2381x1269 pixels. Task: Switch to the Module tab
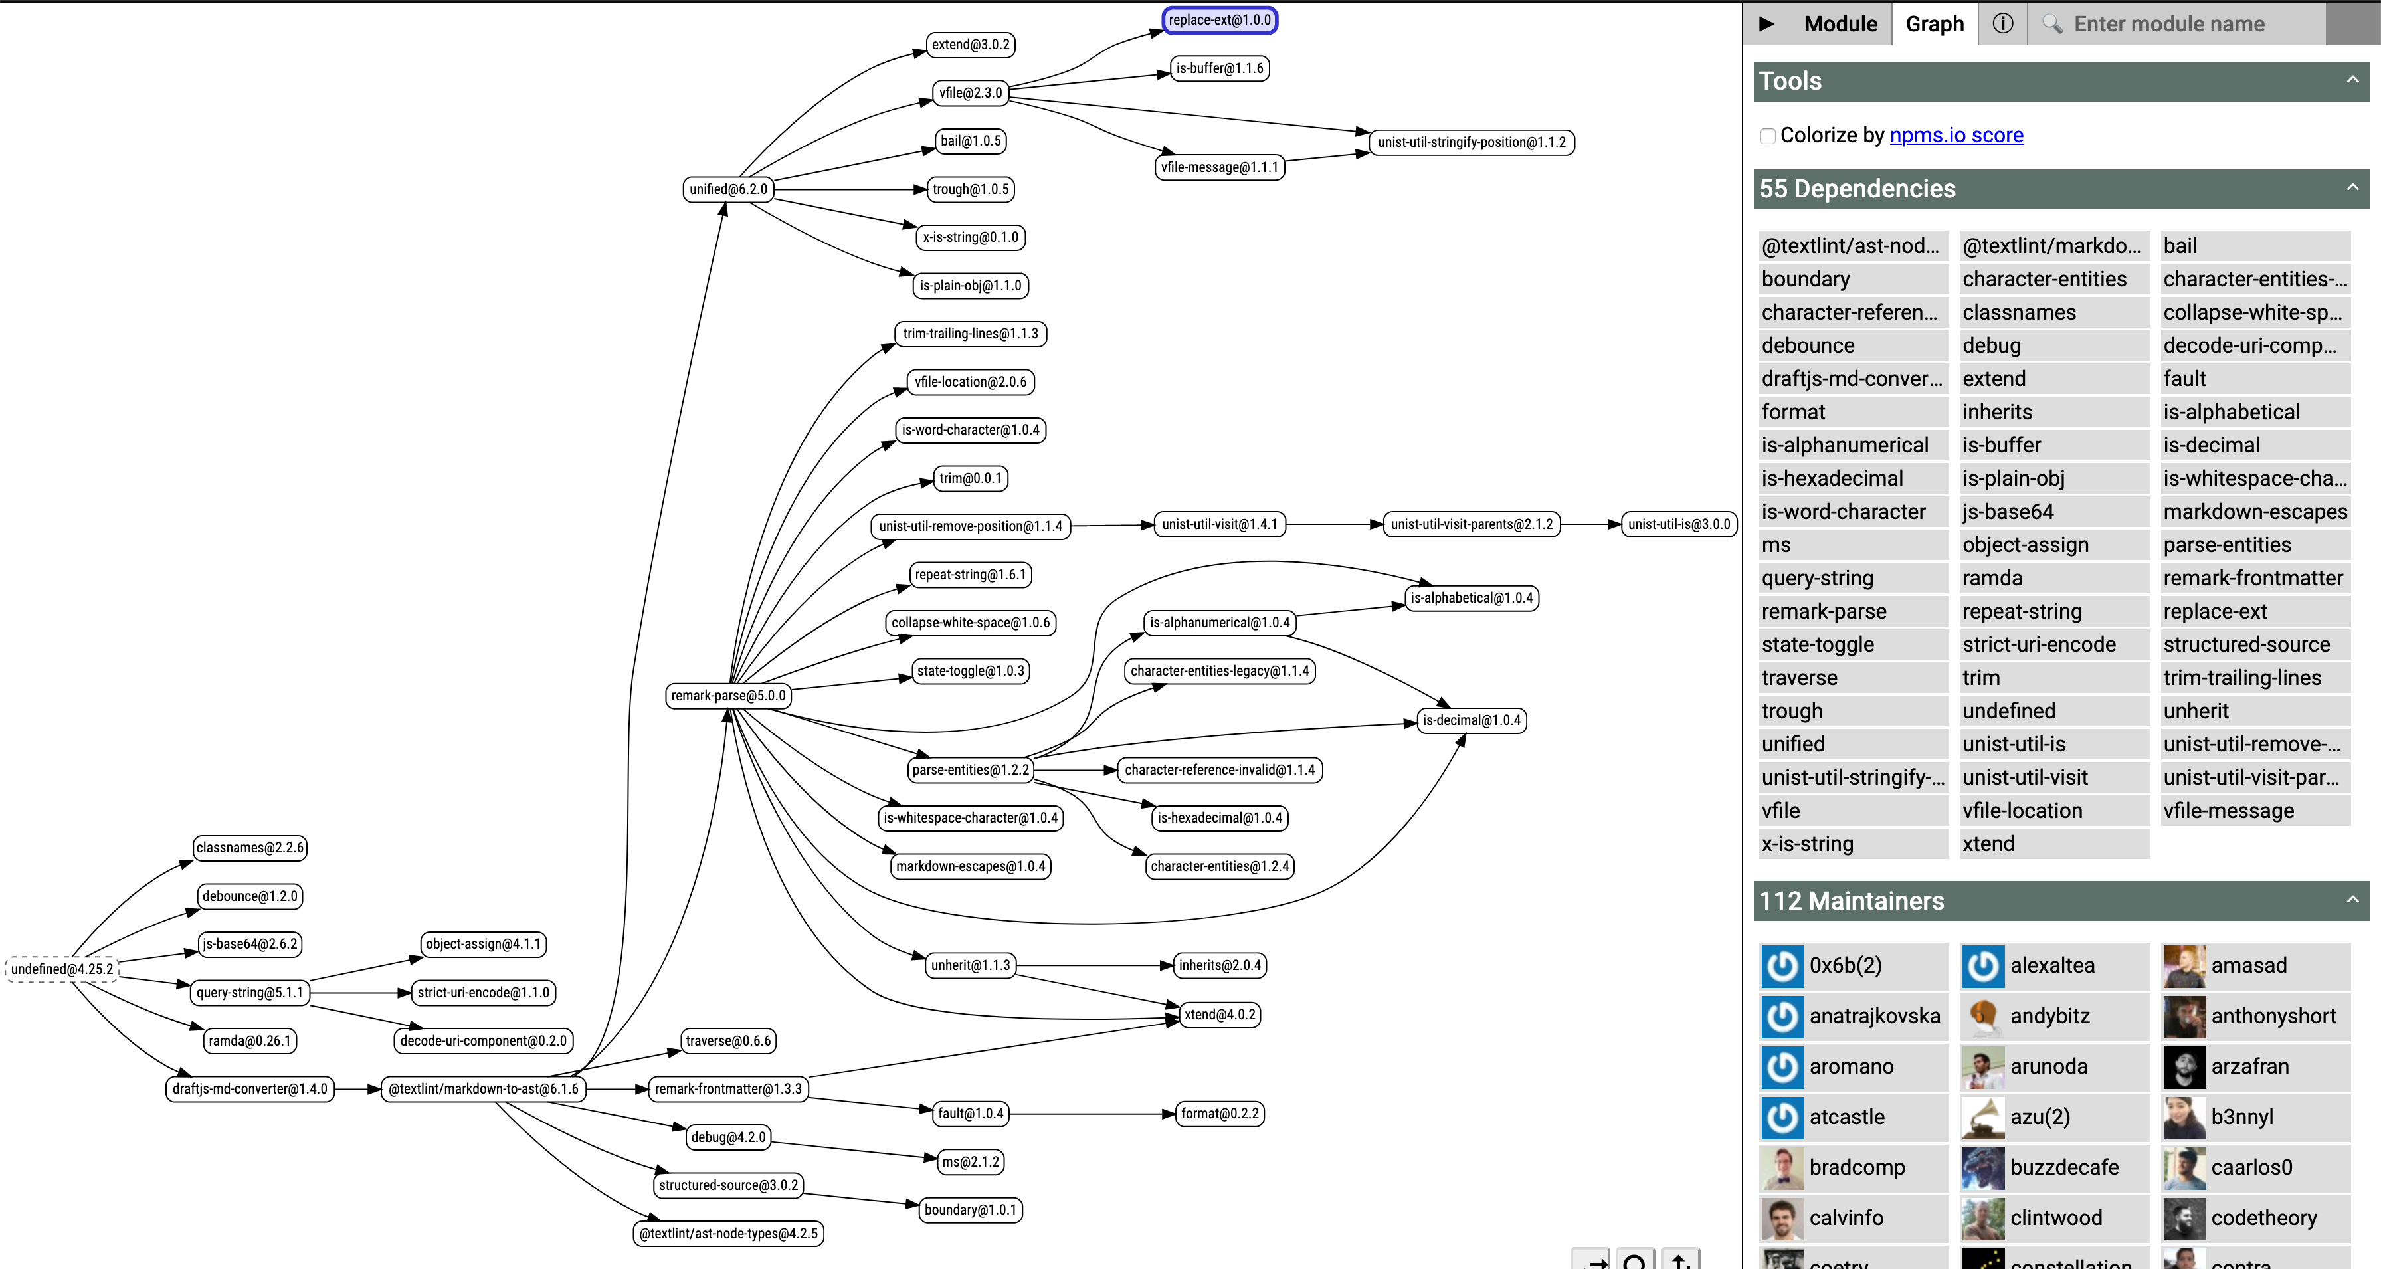pyautogui.click(x=1840, y=23)
